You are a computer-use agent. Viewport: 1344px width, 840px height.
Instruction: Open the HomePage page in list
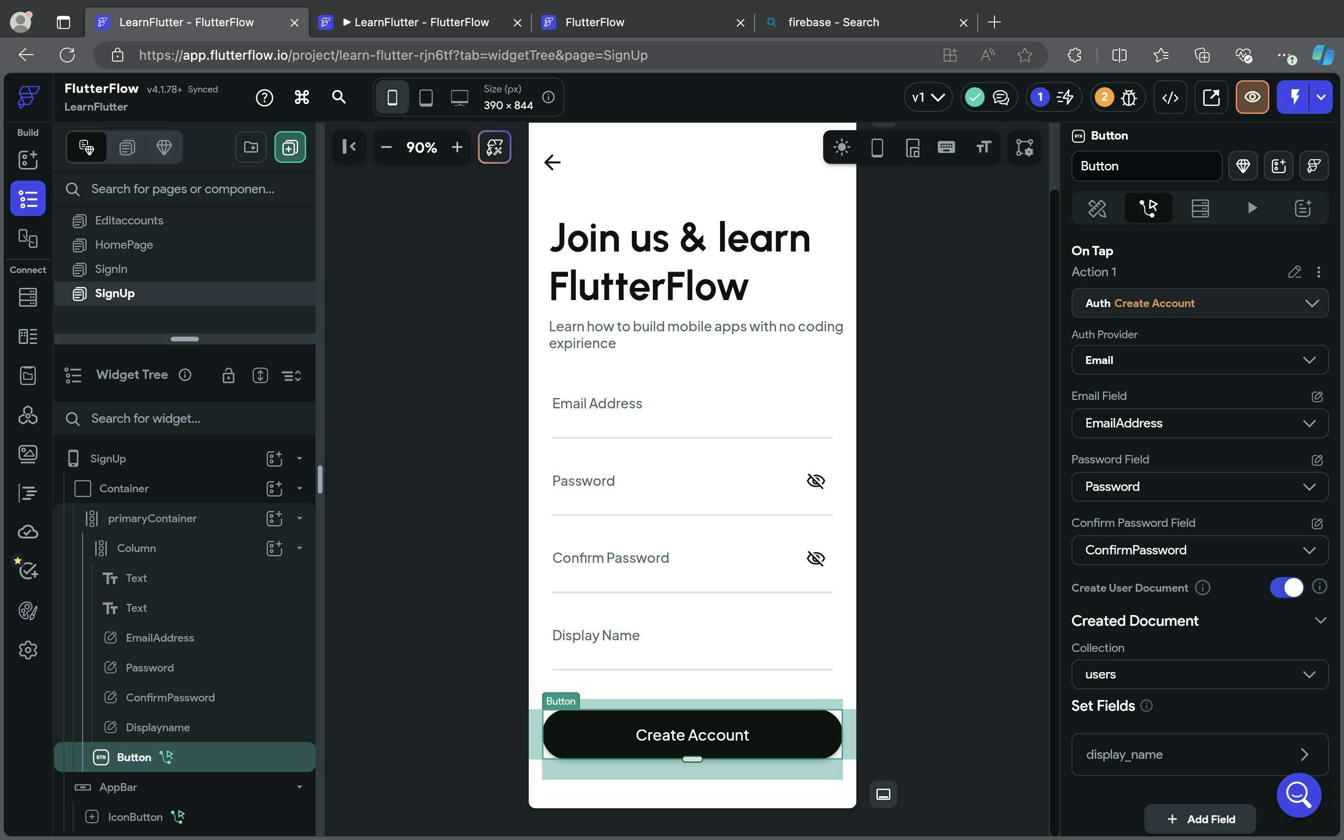[123, 245]
